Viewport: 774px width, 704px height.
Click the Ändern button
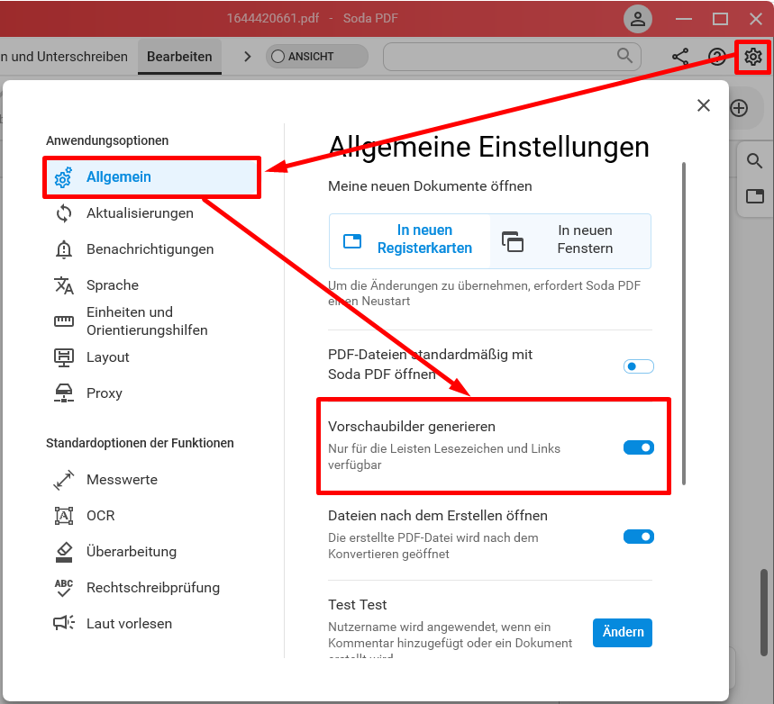click(x=623, y=632)
